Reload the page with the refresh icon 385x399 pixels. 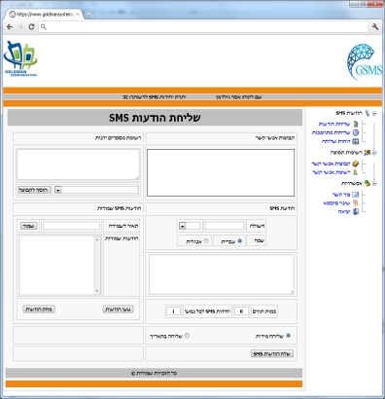click(31, 27)
